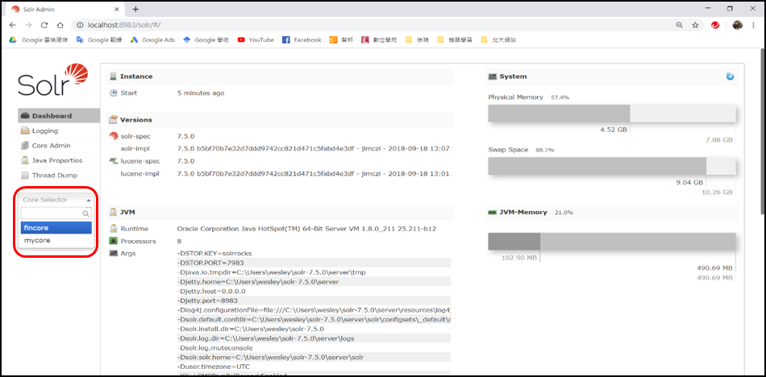Click the JVM-Memory chip icon
This screenshot has width=766, height=377.
pos(493,213)
